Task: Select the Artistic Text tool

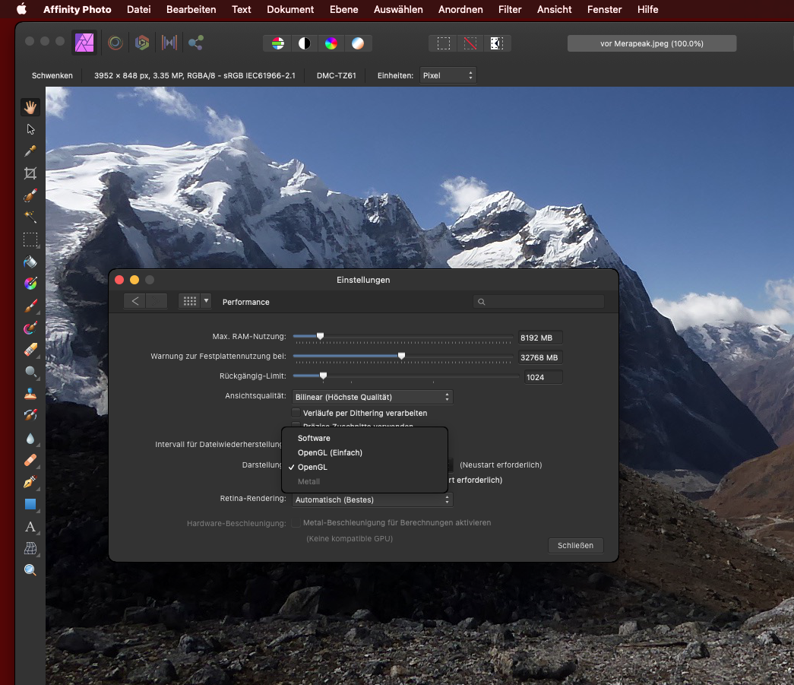Action: pos(30,526)
